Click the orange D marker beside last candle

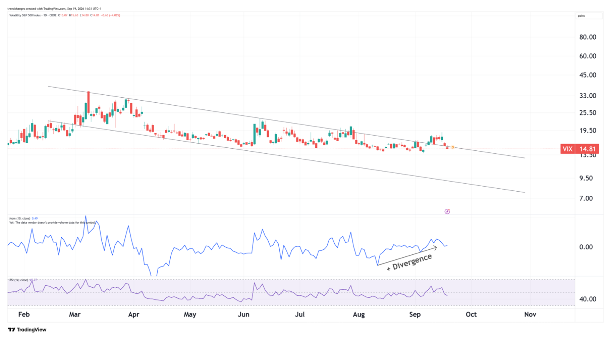[x=453, y=147]
